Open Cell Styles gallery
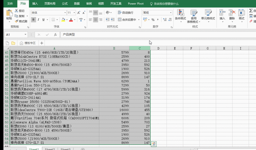 click(x=208, y=16)
